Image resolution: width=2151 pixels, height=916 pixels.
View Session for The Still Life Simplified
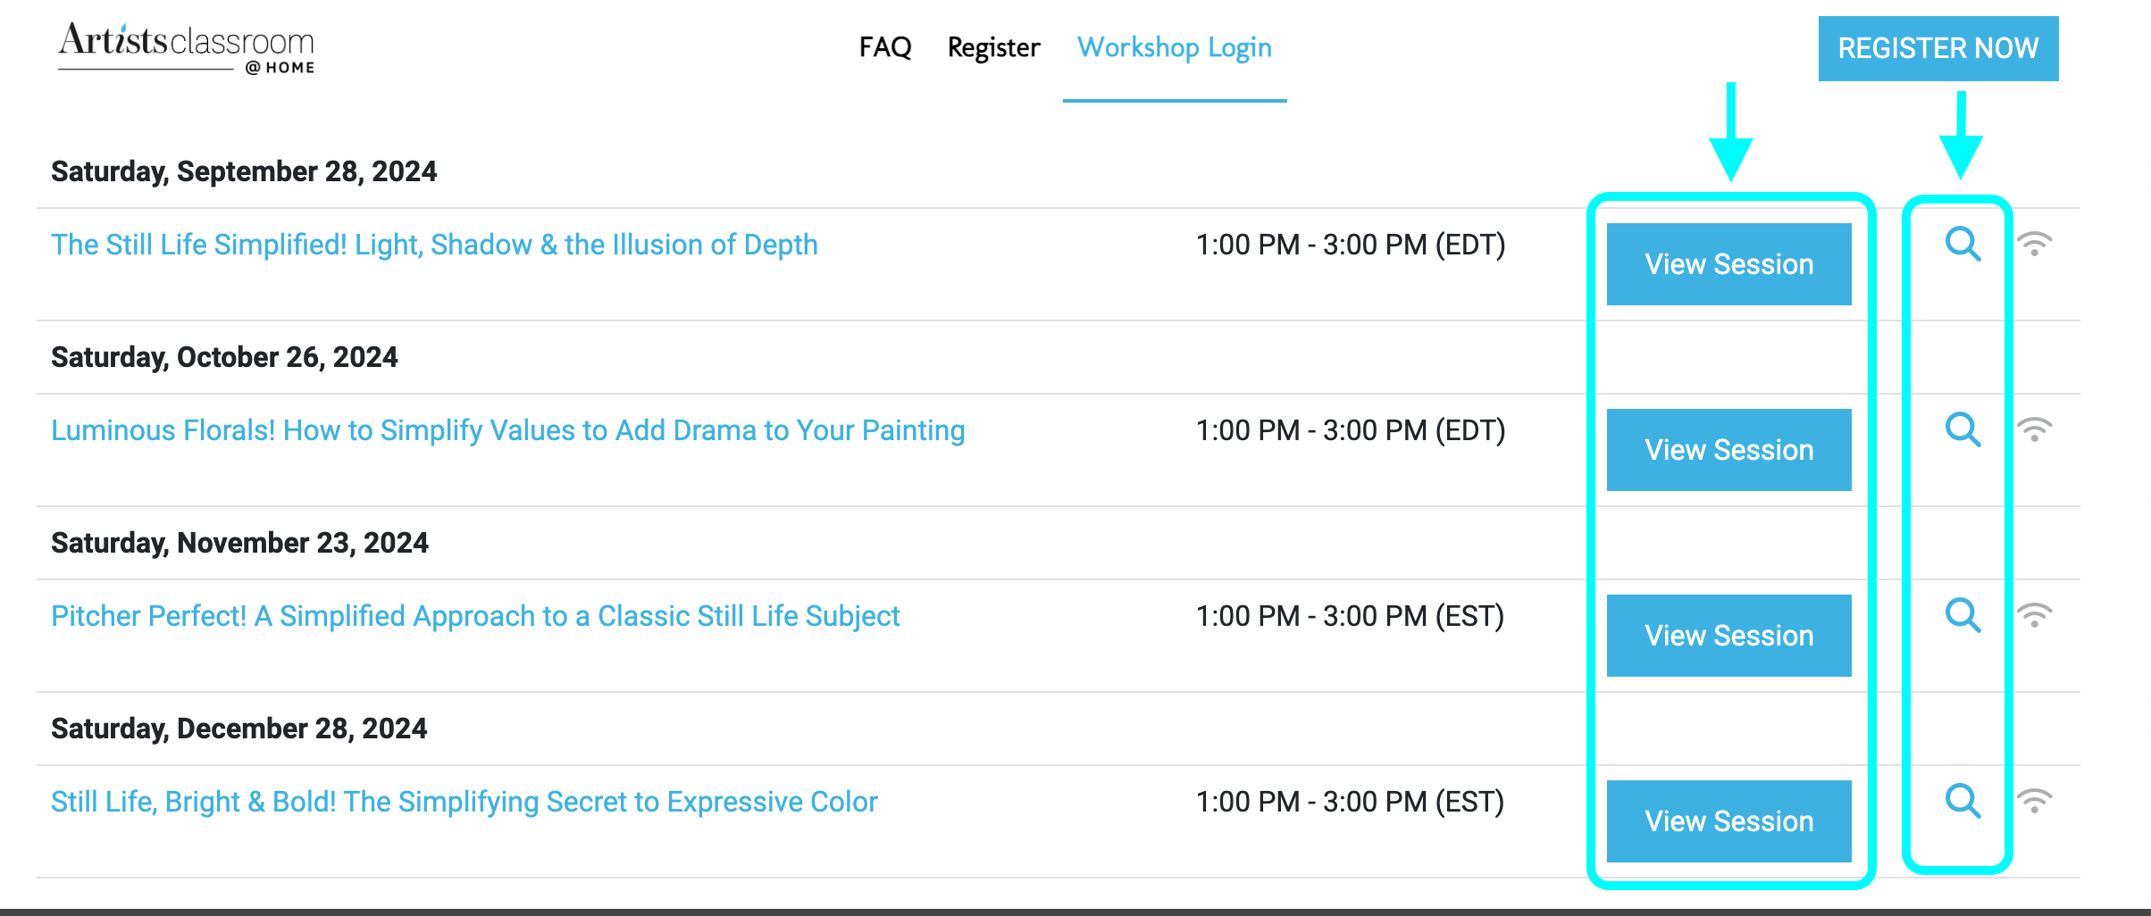1728,264
